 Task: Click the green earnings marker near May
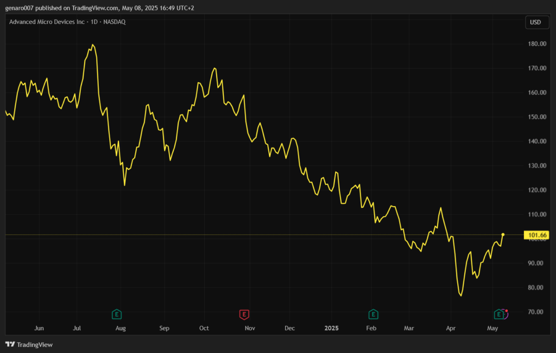(x=498, y=314)
